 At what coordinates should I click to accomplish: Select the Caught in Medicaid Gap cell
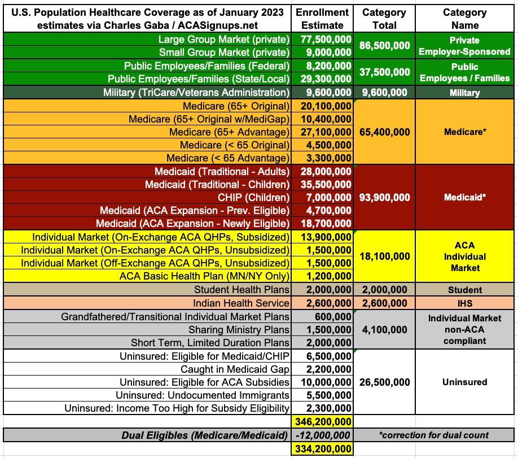coord(235,369)
